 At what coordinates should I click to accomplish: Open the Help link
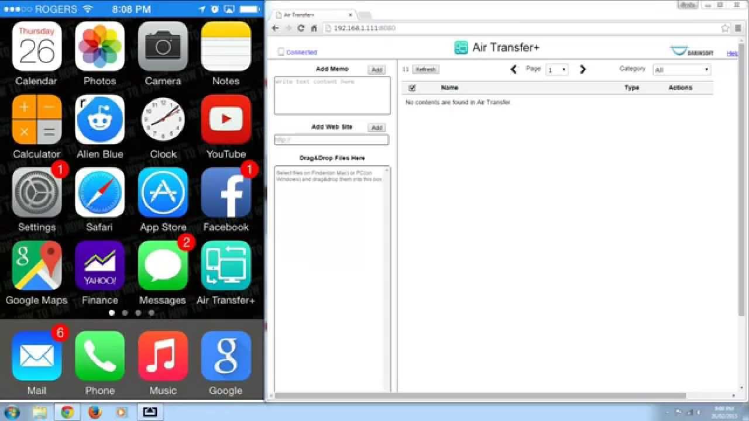tap(732, 53)
